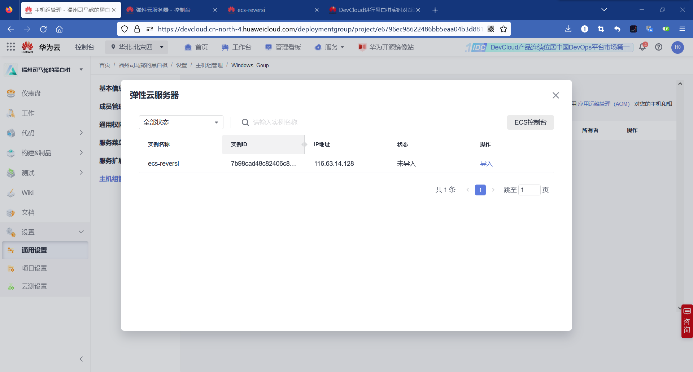Switch to the DevCloud进行黑白棋 tab
The width and height of the screenshot is (693, 372).
[x=375, y=10]
